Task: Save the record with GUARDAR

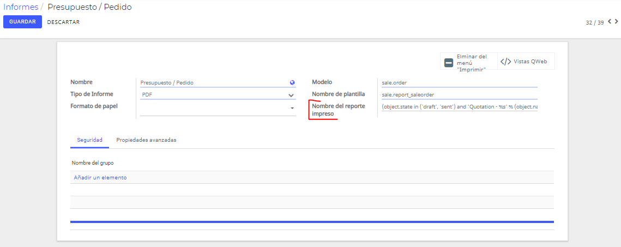Action: [x=22, y=22]
